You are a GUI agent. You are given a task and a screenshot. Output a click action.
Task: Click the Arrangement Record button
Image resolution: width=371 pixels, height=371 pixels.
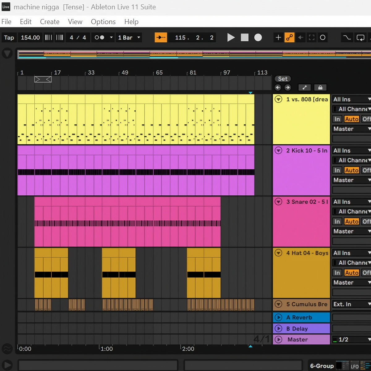coord(258,37)
